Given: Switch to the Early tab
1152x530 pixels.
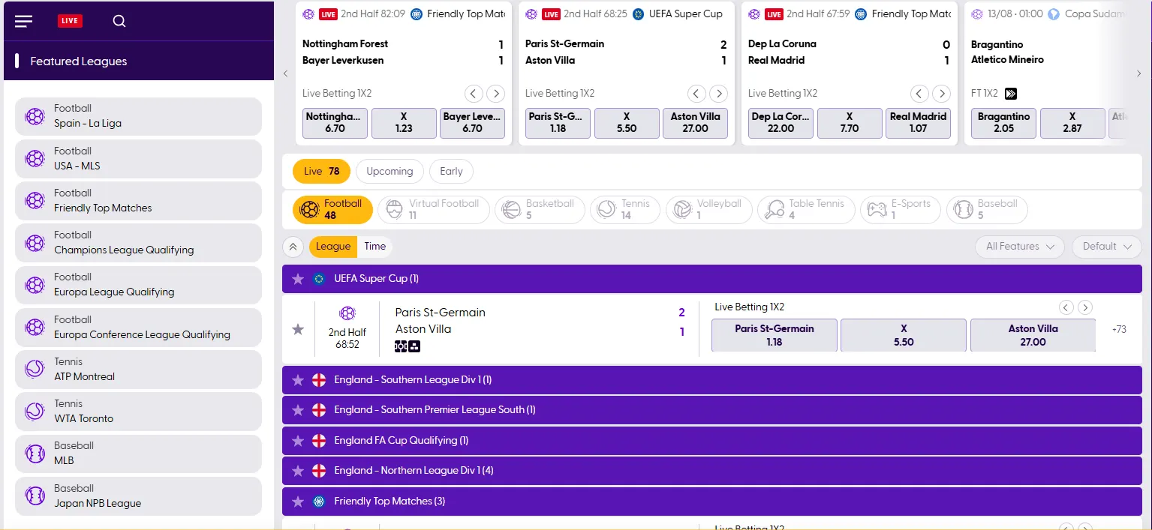Looking at the screenshot, I should pos(451,172).
